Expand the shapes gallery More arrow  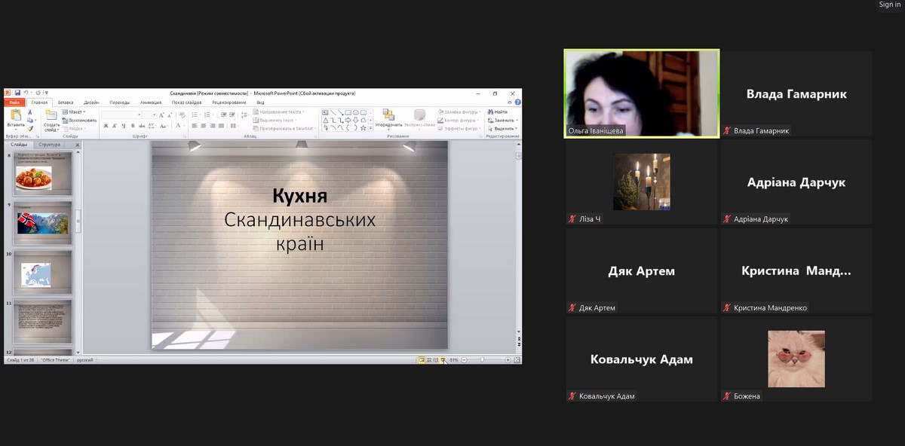[x=371, y=128]
